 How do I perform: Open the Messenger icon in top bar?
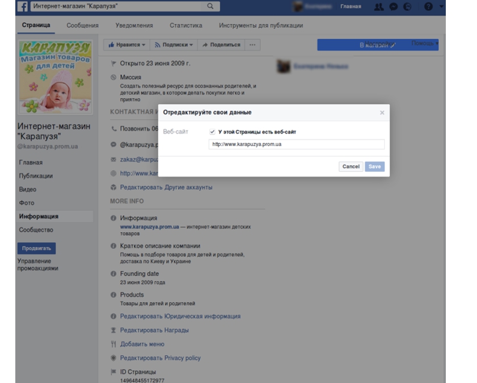[x=393, y=7]
